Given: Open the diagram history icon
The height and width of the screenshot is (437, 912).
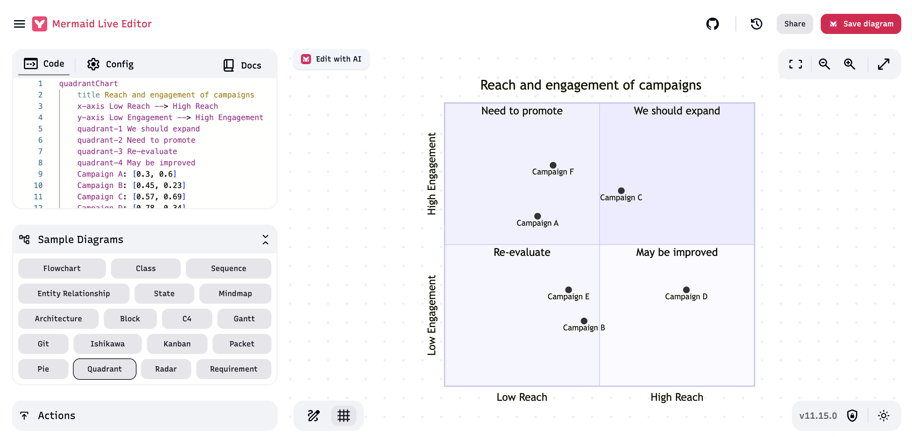Looking at the screenshot, I should [756, 24].
